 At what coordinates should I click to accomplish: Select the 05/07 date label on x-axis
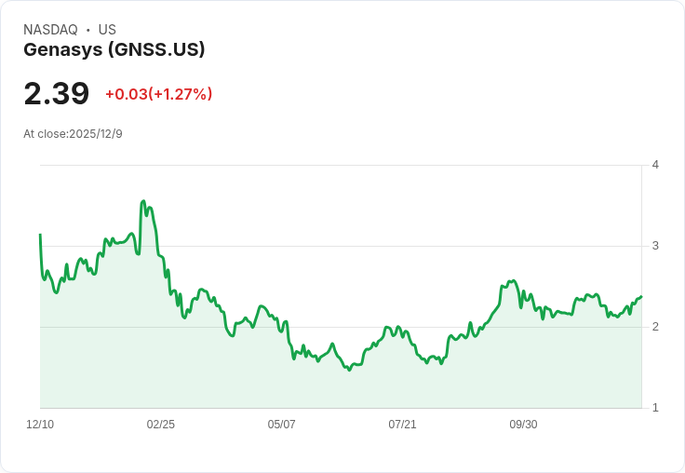[x=281, y=425]
